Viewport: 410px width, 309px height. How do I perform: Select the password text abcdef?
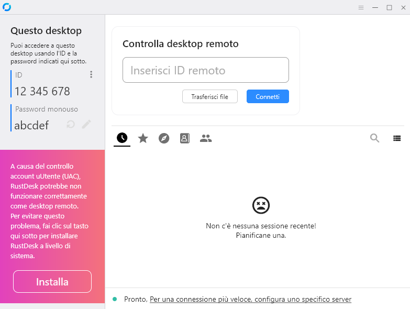31,125
